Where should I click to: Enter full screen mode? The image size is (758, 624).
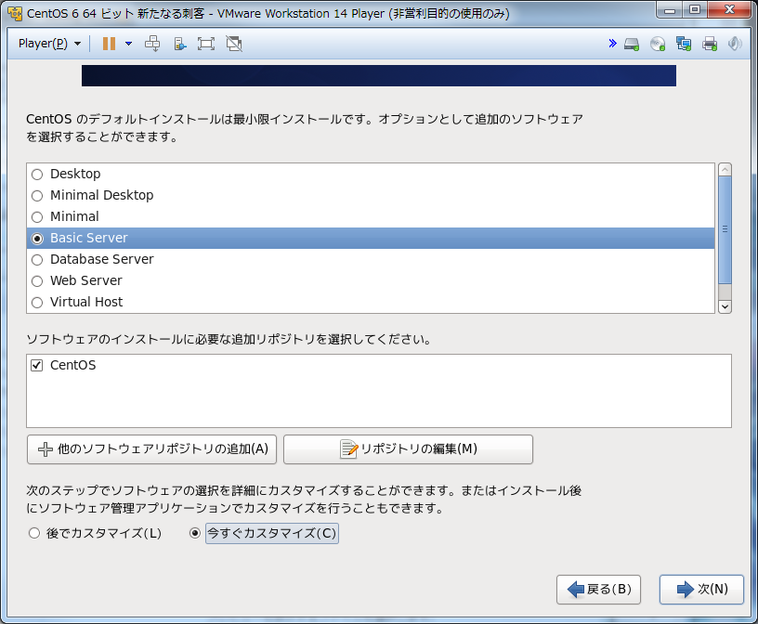[x=206, y=44]
